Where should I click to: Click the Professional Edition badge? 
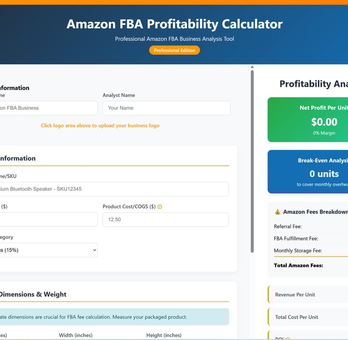coord(174,50)
